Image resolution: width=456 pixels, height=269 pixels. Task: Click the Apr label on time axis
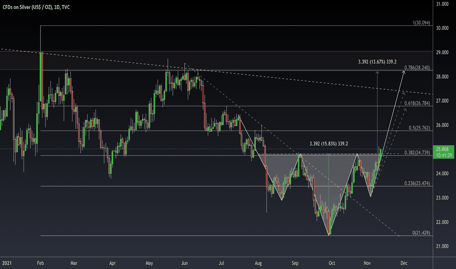coord(112,263)
